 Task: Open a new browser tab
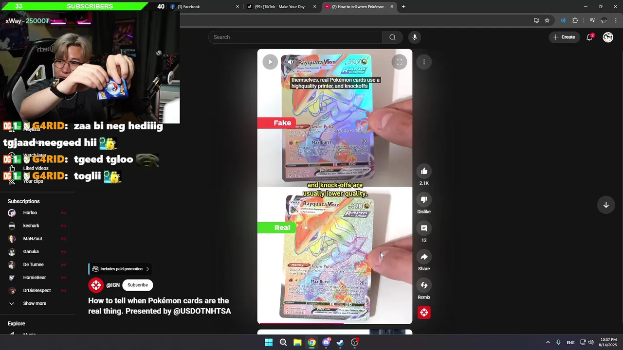click(x=403, y=7)
